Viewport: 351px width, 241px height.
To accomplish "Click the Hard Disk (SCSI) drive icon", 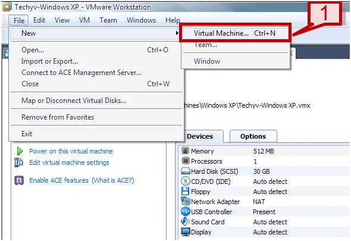I will tap(186, 171).
